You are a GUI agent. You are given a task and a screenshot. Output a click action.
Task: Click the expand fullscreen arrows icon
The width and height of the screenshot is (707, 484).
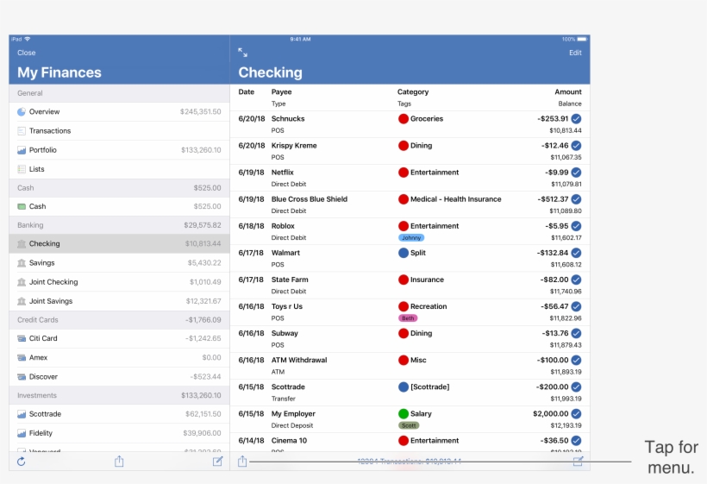point(243,53)
